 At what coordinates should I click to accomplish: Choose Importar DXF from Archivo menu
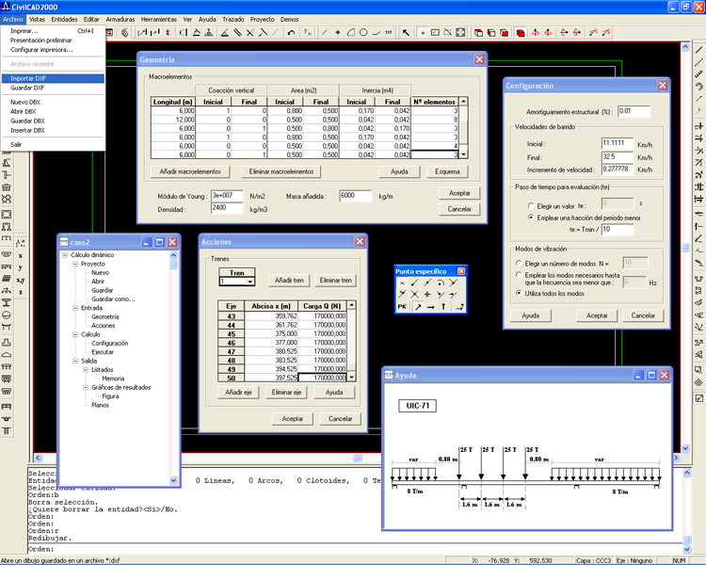click(53, 78)
